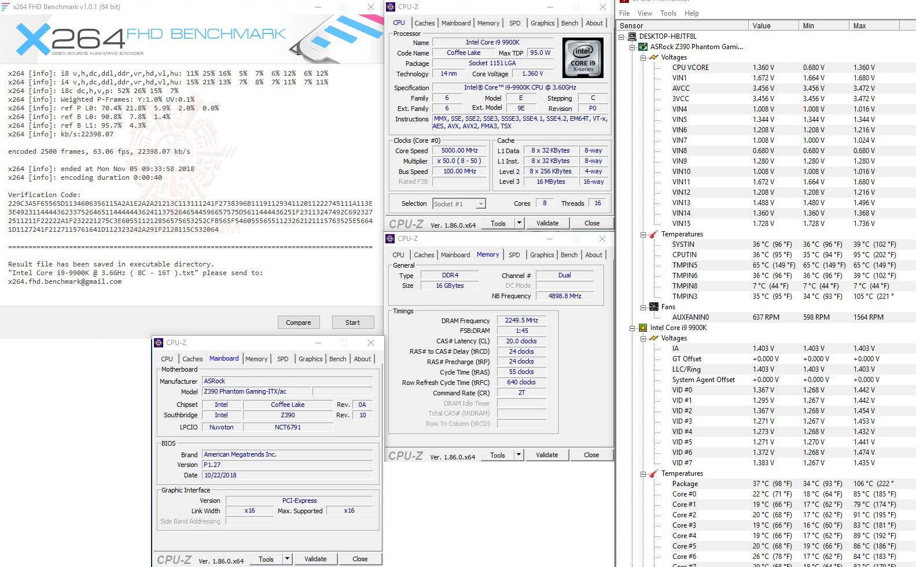916x567 pixels.
Task: Open the Tools dropdown arrow in the CPU-Z window on the CPU tab
Action: click(x=519, y=223)
